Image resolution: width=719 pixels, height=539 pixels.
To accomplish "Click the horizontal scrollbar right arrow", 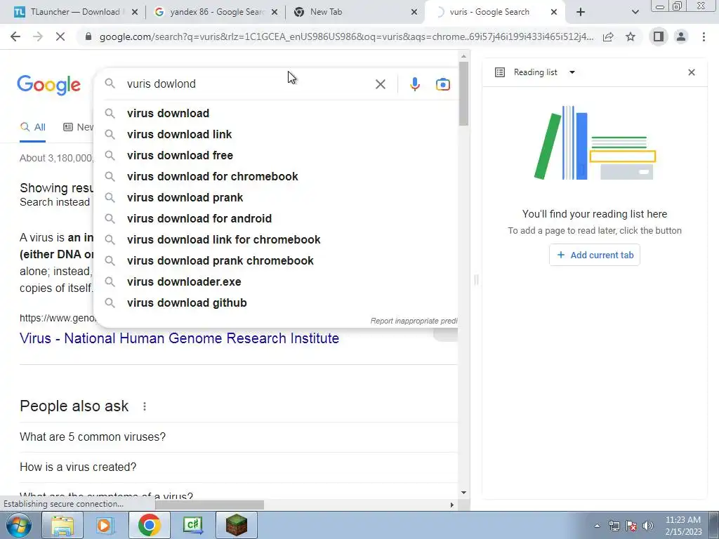I will point(452,505).
